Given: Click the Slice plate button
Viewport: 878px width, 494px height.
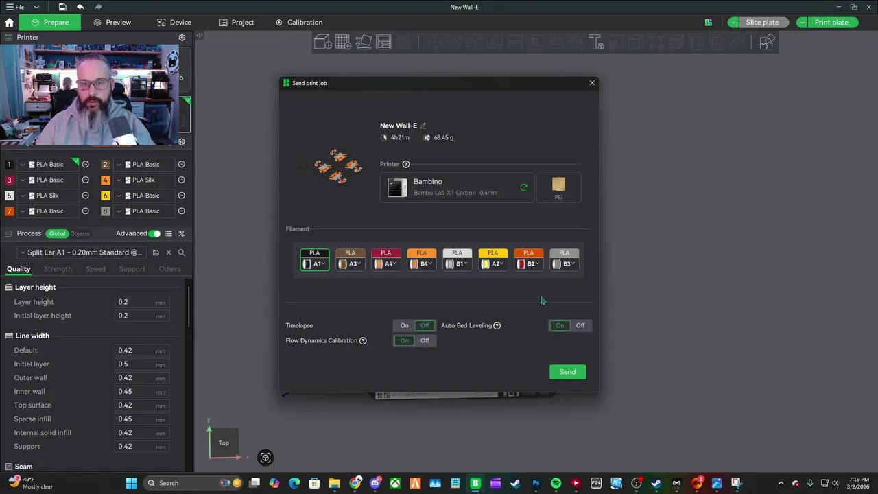Looking at the screenshot, I should pos(762,23).
